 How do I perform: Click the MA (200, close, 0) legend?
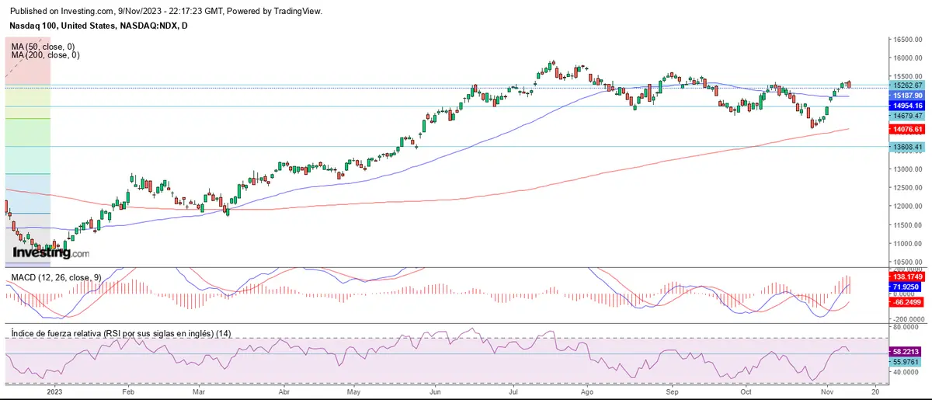point(46,56)
